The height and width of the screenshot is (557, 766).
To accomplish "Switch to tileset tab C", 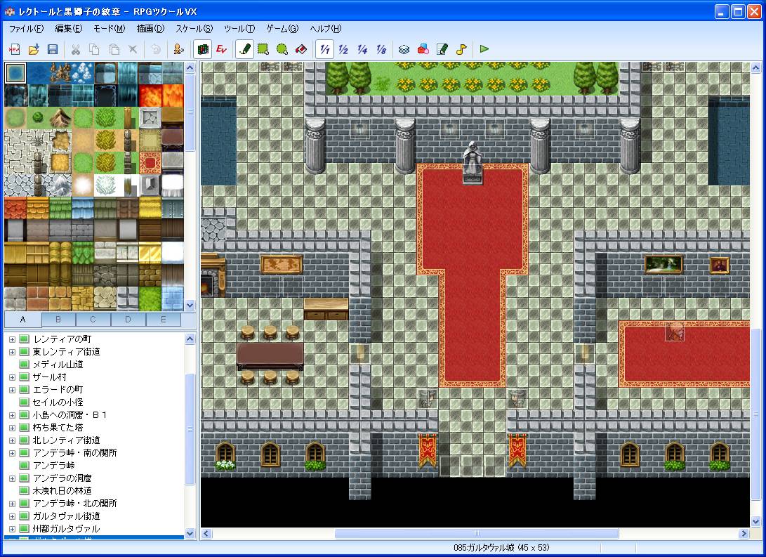I will [93, 320].
